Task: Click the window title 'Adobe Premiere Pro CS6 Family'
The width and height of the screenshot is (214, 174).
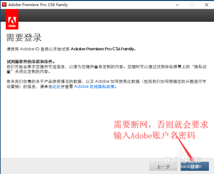Action: pyautogui.click(x=38, y=5)
